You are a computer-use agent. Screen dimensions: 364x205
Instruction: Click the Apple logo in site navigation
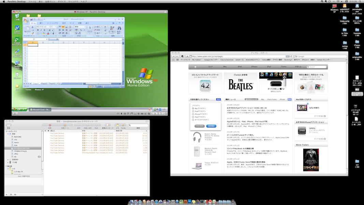click(x=195, y=67)
